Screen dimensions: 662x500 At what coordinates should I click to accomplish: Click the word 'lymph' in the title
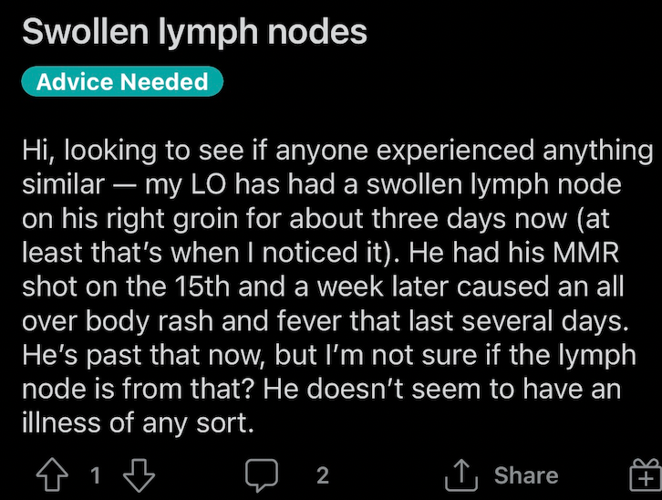(x=208, y=33)
